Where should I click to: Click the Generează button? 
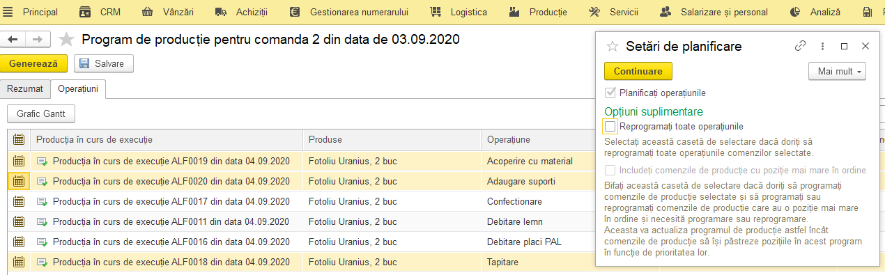coord(33,63)
